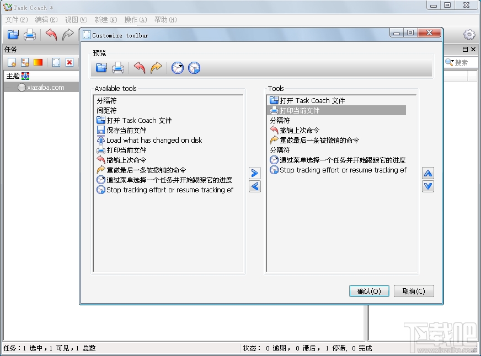Click the redo arrow in main toolbar
The width and height of the screenshot is (481, 356).
(67, 35)
